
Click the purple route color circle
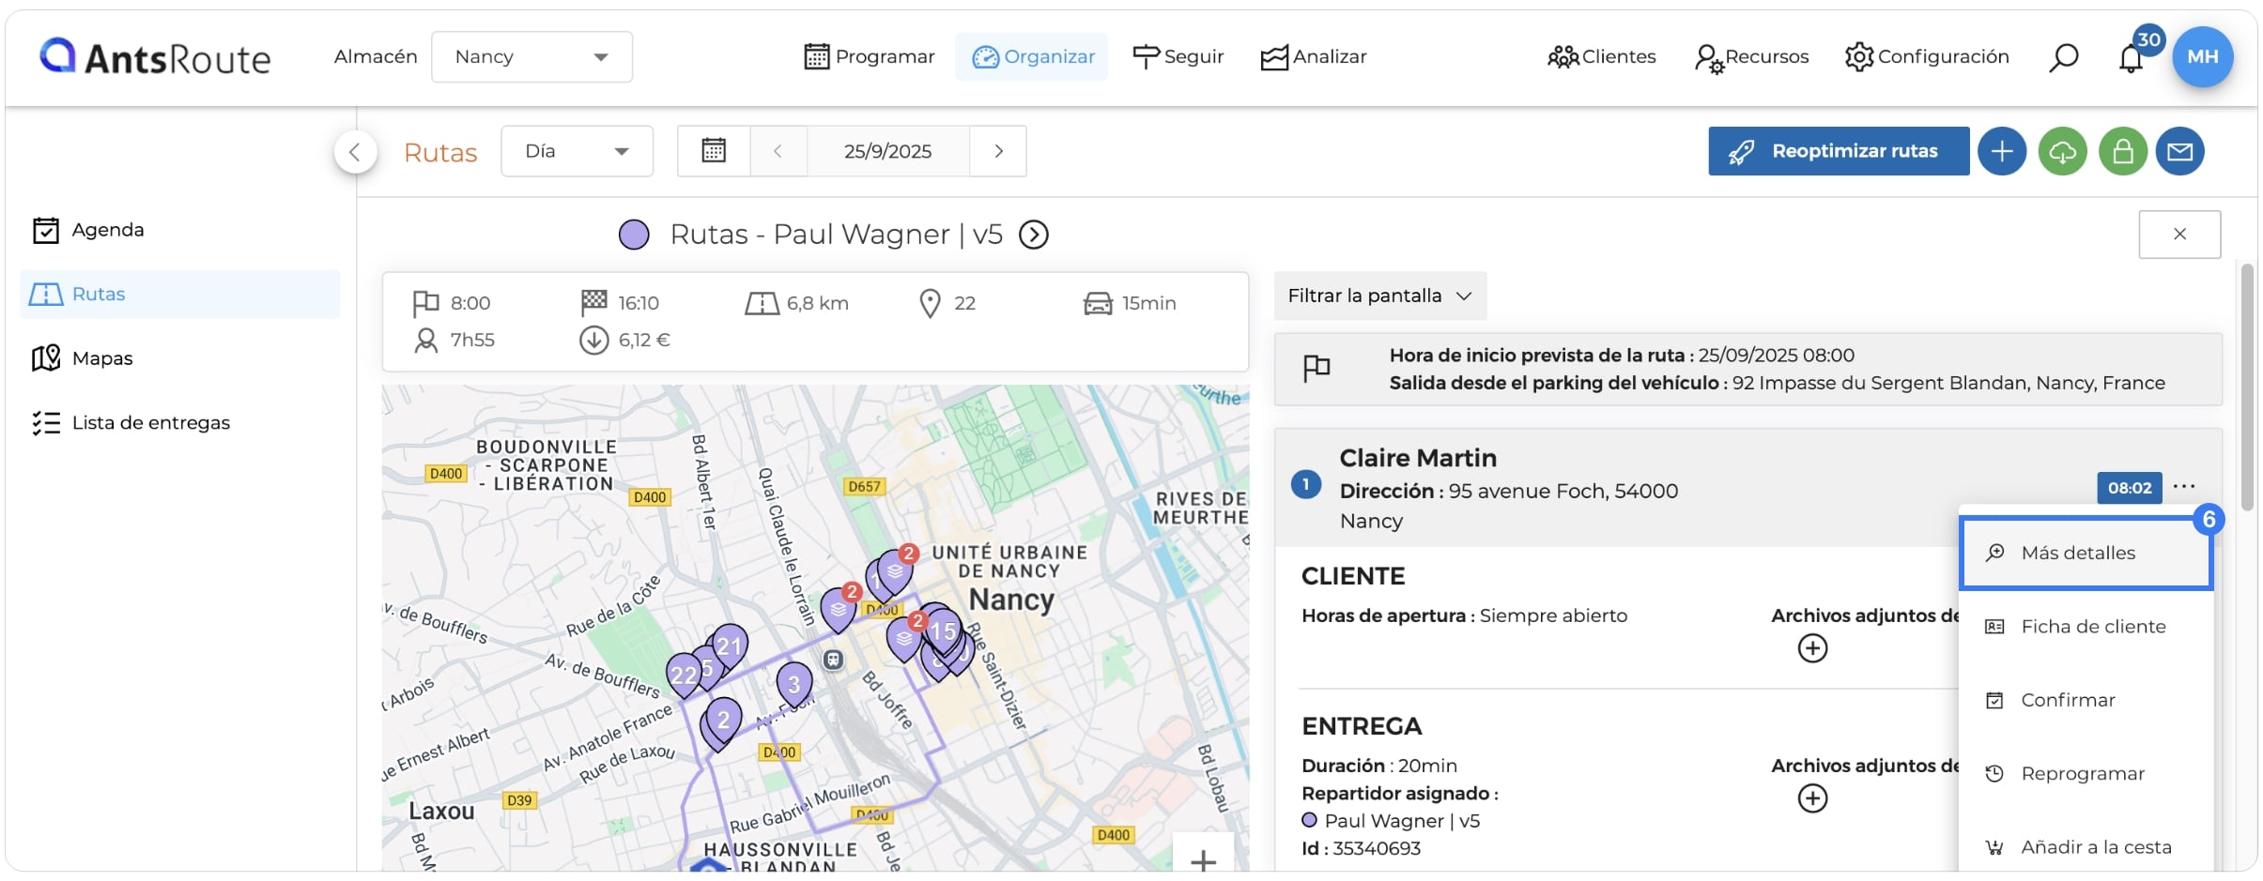pos(635,235)
